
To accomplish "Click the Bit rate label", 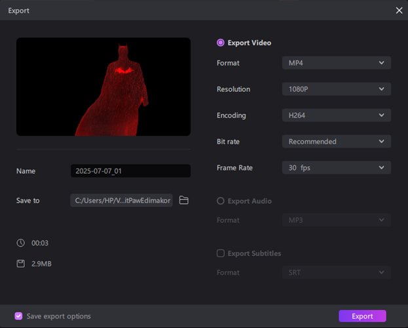I will [228, 142].
